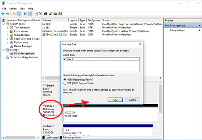This screenshot has height=140, width=202.
Task: Click the disk pane scroll-down arrow
Action: point(161,134)
